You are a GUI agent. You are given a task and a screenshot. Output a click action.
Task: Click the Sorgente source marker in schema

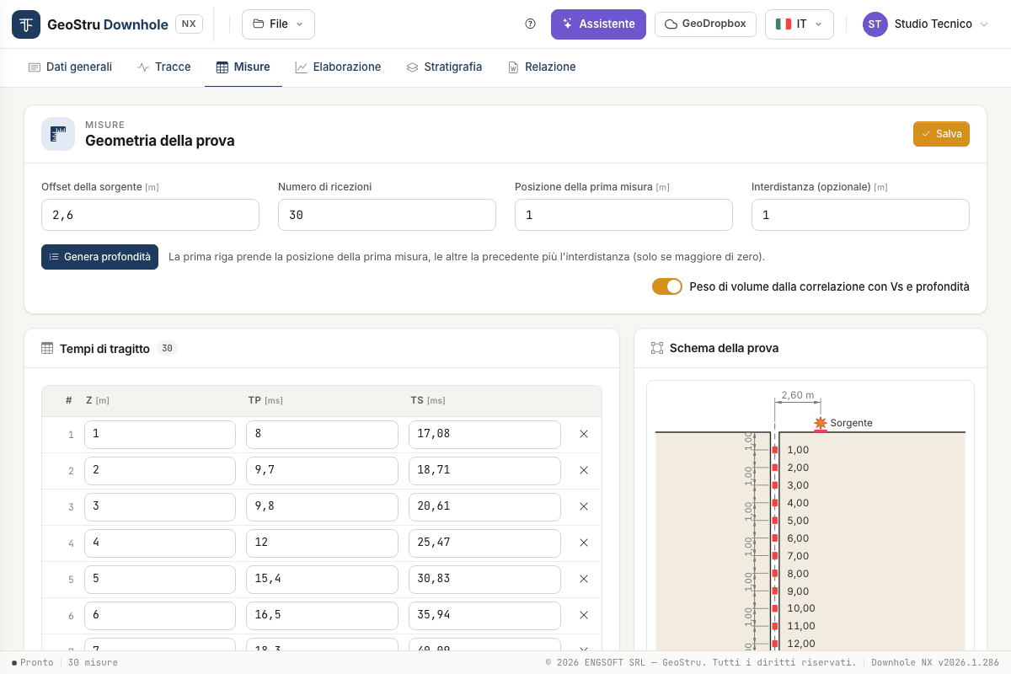(x=820, y=423)
